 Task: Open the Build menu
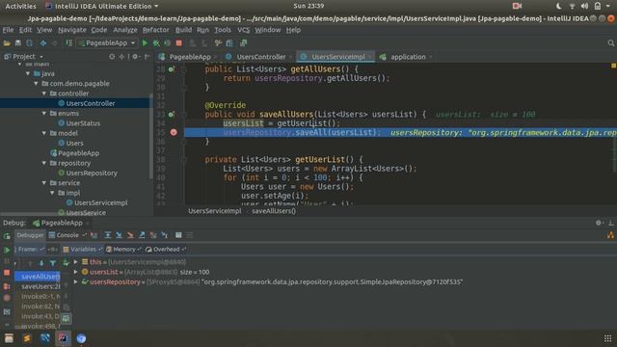click(183, 30)
